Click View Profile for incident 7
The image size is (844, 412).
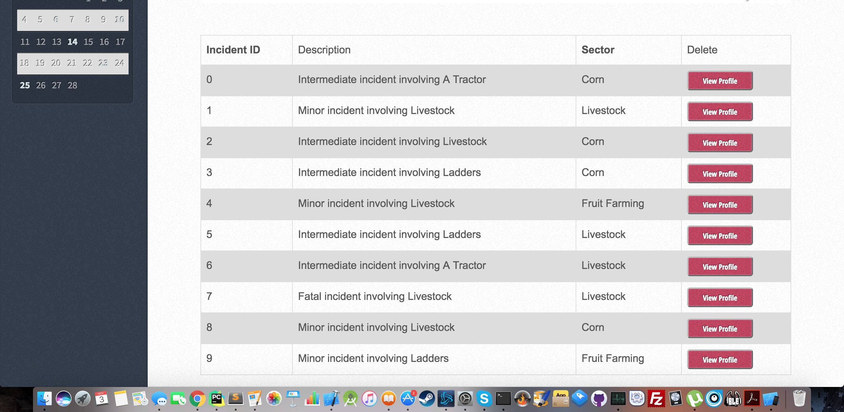coord(720,298)
